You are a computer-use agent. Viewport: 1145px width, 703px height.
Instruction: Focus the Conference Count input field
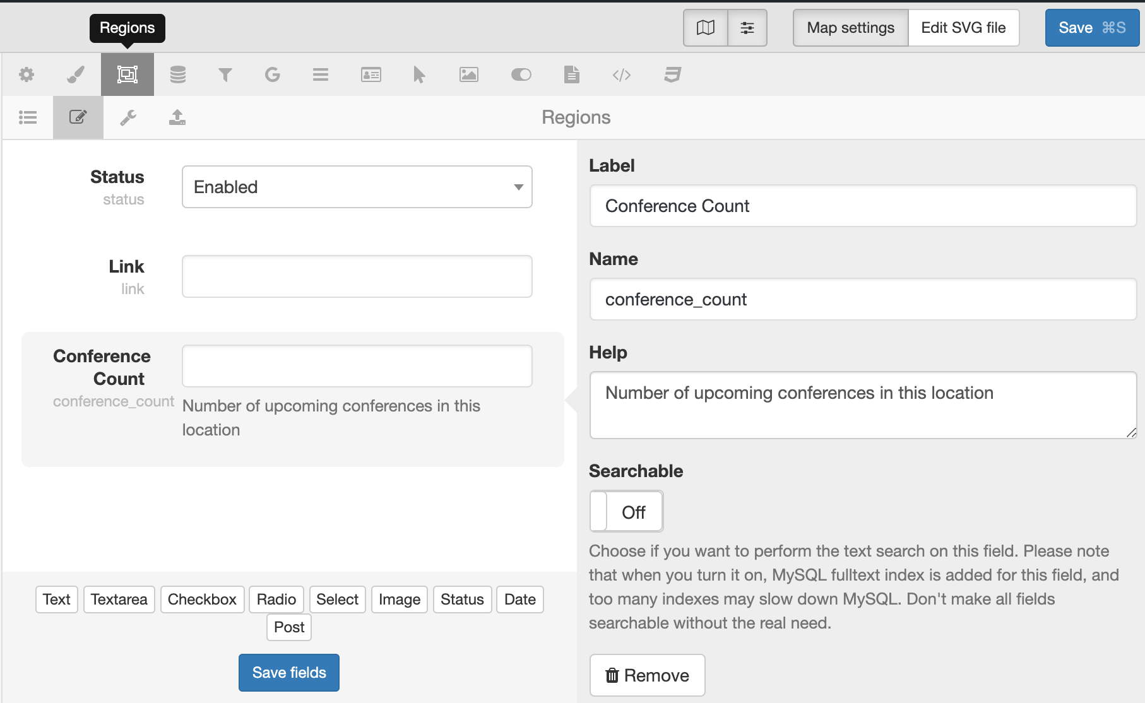click(x=357, y=366)
